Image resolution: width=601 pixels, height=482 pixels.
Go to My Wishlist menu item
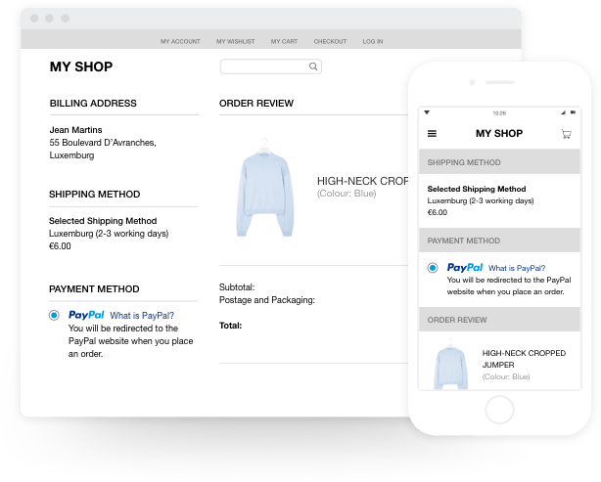coord(235,42)
